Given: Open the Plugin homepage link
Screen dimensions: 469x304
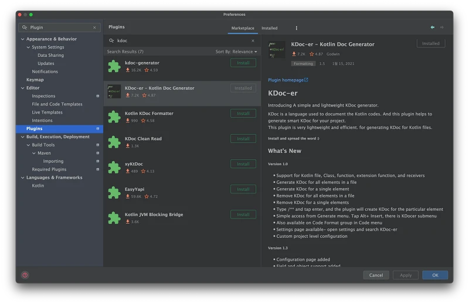Looking at the screenshot, I should click(x=288, y=80).
